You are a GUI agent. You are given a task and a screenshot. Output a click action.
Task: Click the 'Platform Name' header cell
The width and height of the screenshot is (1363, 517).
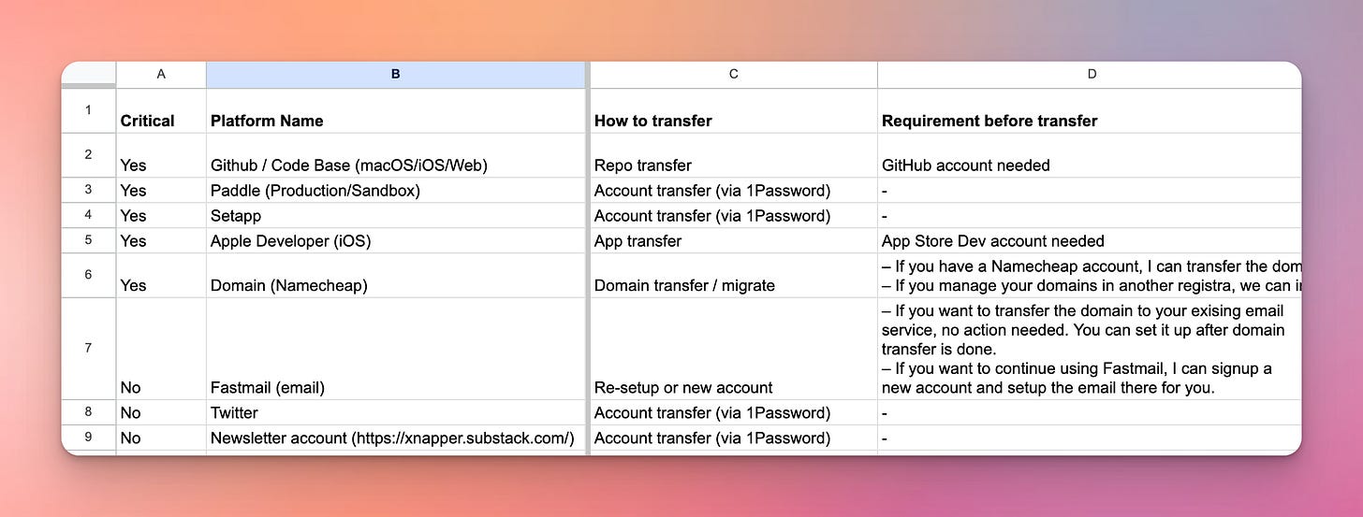tap(396, 110)
